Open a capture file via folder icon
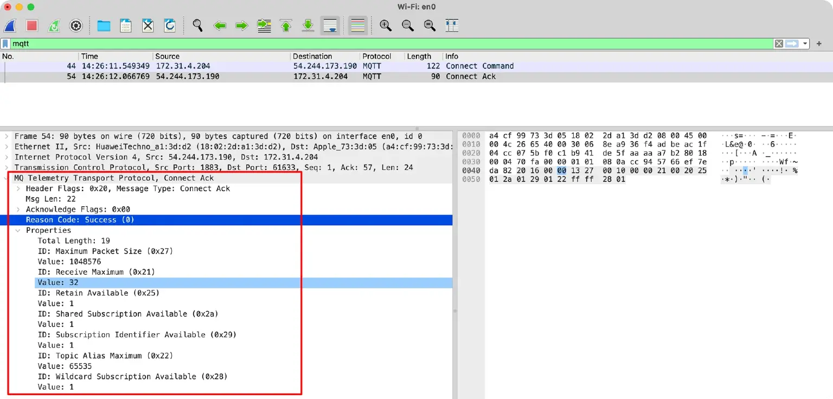 pyautogui.click(x=104, y=26)
